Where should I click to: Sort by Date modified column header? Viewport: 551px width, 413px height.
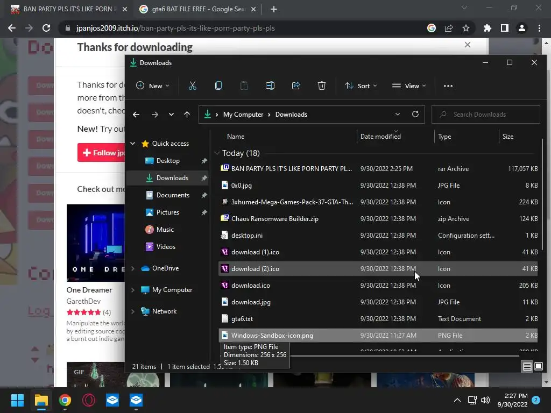380,137
